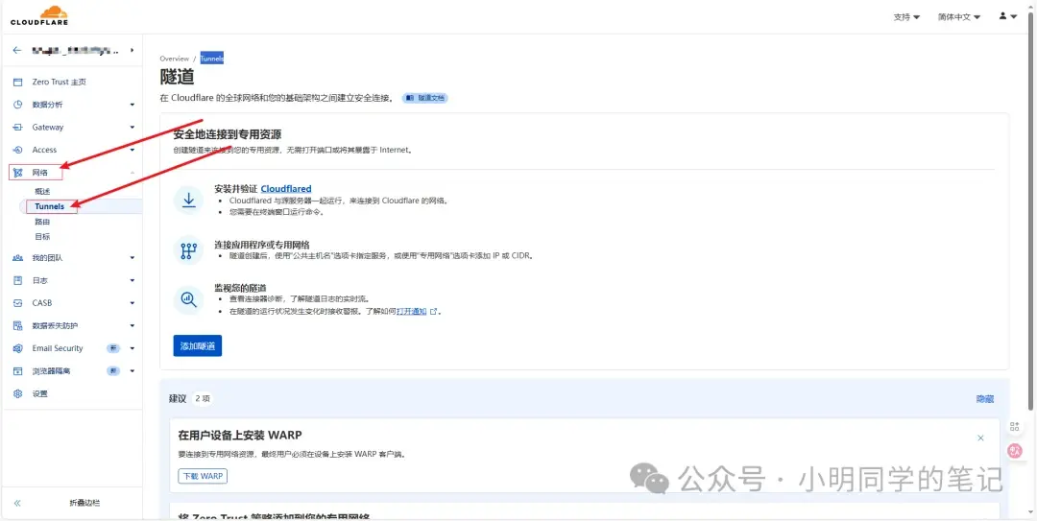The image size is (1037, 521).
Task: Collapse the 网络 section
Action: [133, 173]
